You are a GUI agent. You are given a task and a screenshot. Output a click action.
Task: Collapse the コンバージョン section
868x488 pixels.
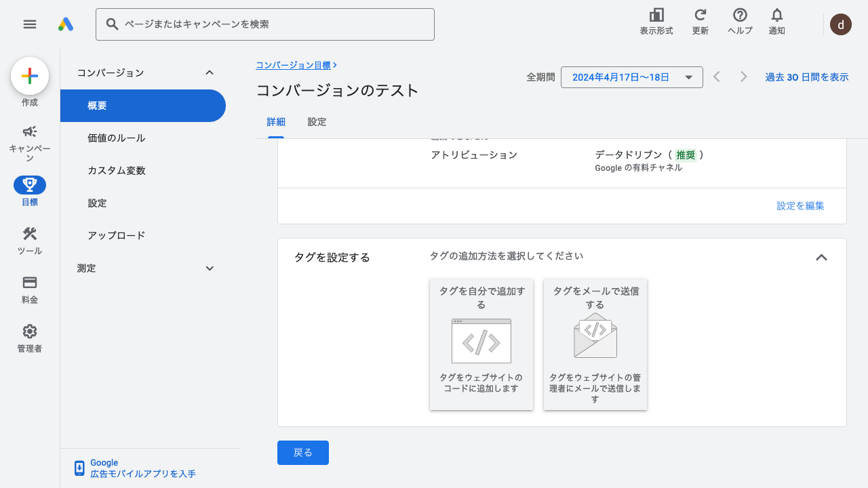210,73
